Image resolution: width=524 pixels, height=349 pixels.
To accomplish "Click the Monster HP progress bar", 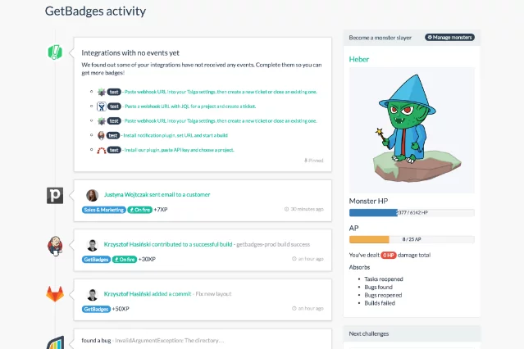I will click(412, 213).
